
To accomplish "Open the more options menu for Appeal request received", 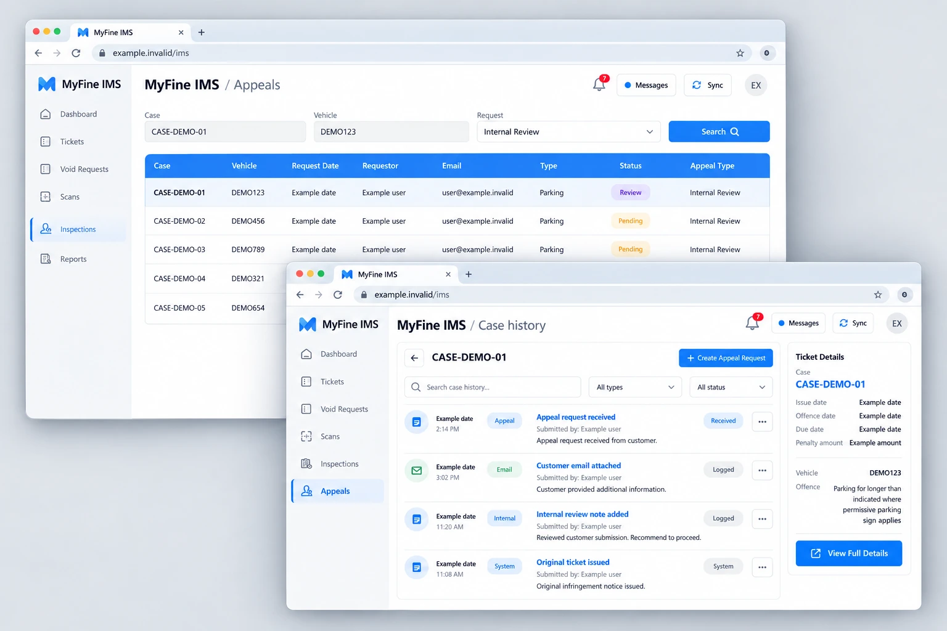I will pyautogui.click(x=762, y=421).
